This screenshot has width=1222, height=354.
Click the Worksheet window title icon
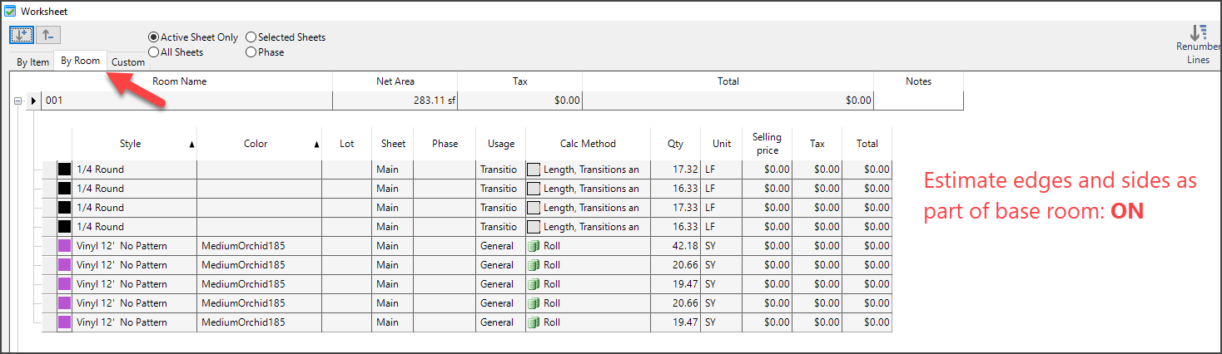(x=10, y=12)
